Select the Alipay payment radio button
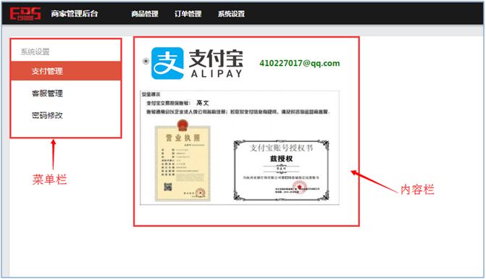Screen dimensions: 486x279 pos(146,61)
